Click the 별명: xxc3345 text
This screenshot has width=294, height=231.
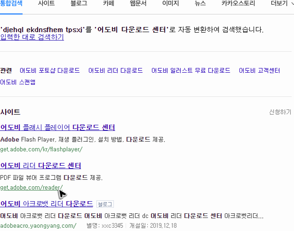105,225
